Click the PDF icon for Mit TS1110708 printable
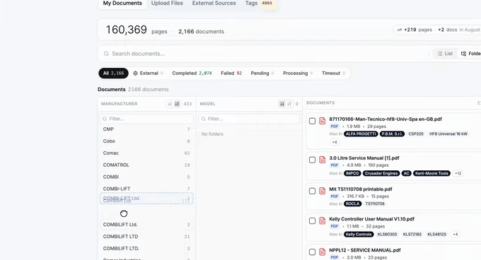 coord(322,191)
